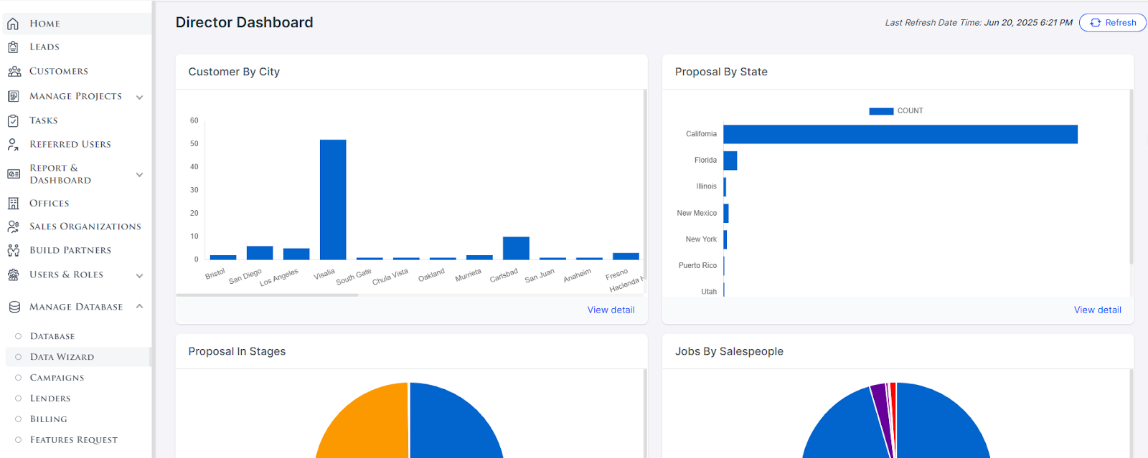Select the Database submenu item
Image resolution: width=1148 pixels, height=458 pixels.
point(52,336)
